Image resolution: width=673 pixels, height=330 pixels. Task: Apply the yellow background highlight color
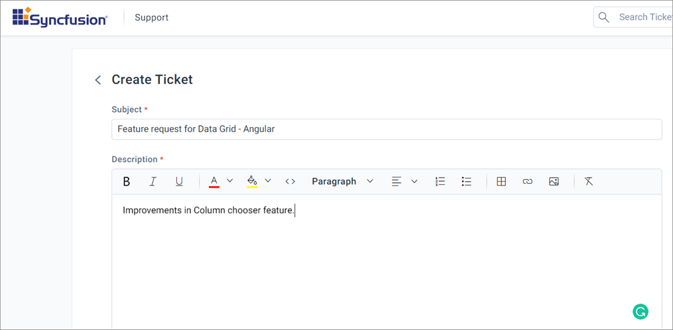(x=252, y=182)
